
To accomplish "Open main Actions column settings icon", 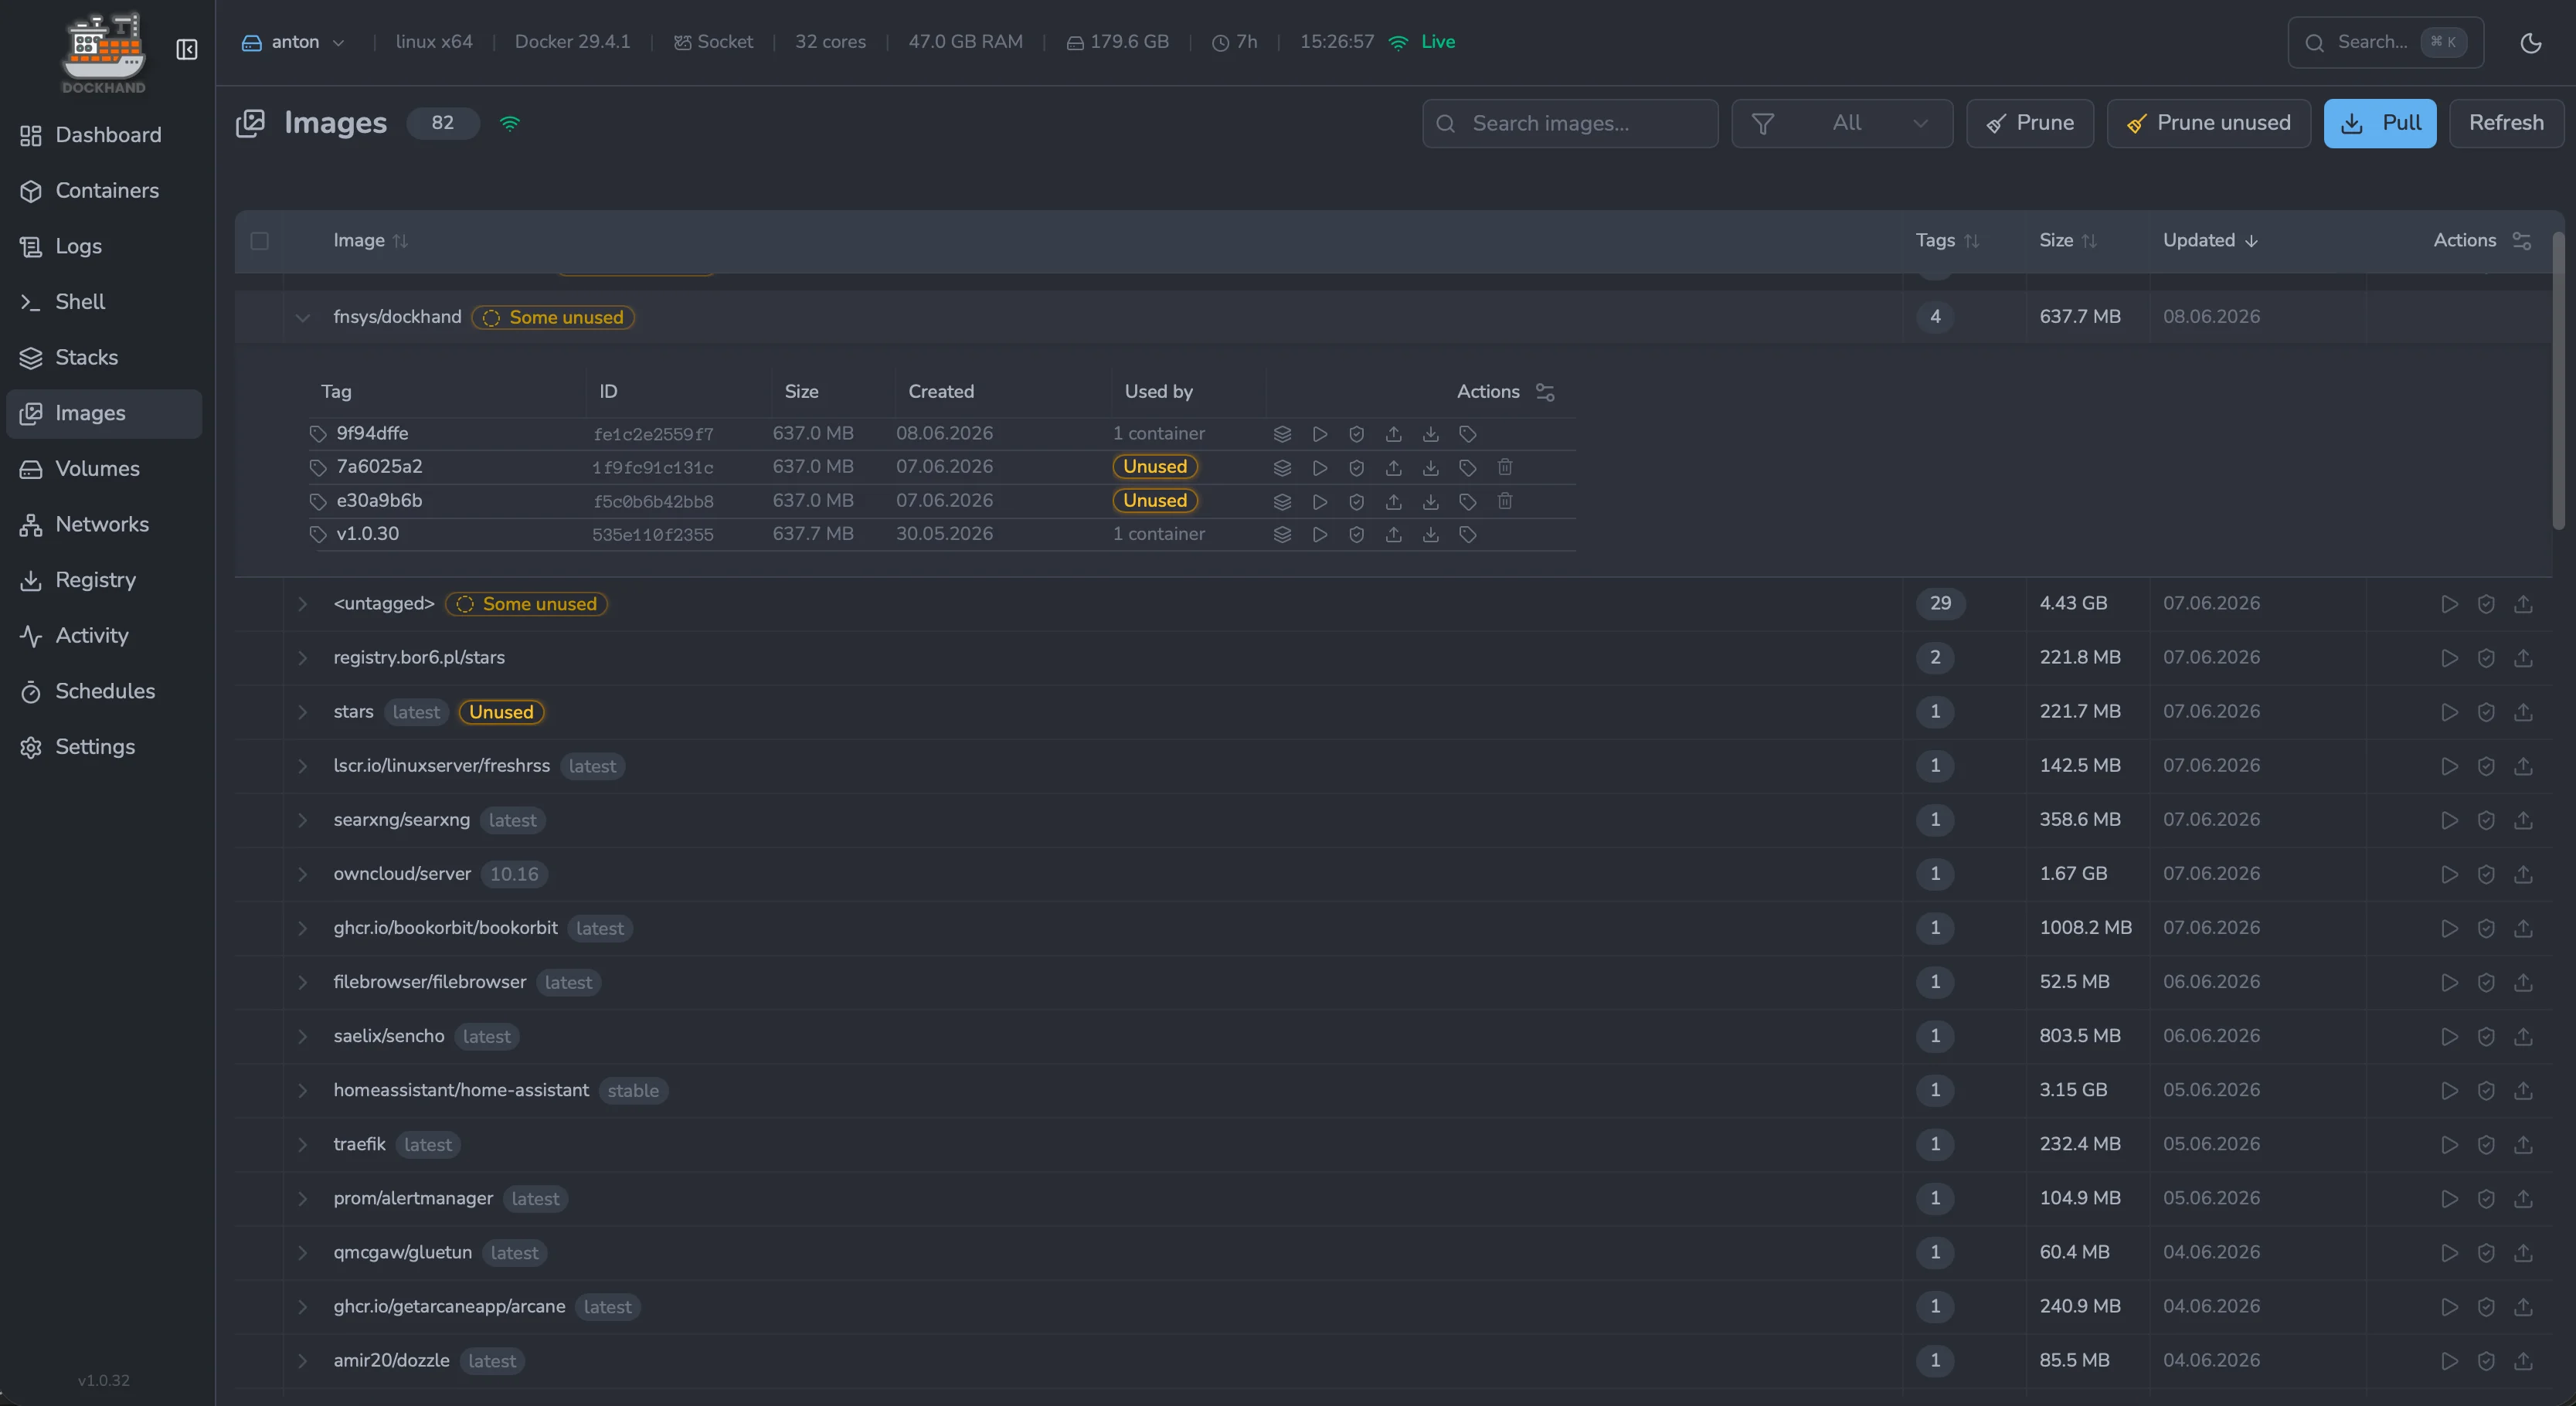I will tap(2522, 241).
